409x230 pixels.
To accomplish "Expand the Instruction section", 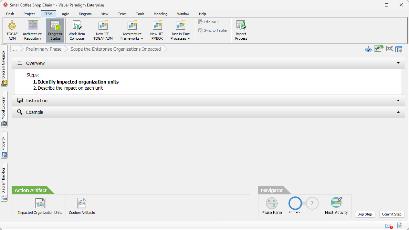I will tap(398, 101).
